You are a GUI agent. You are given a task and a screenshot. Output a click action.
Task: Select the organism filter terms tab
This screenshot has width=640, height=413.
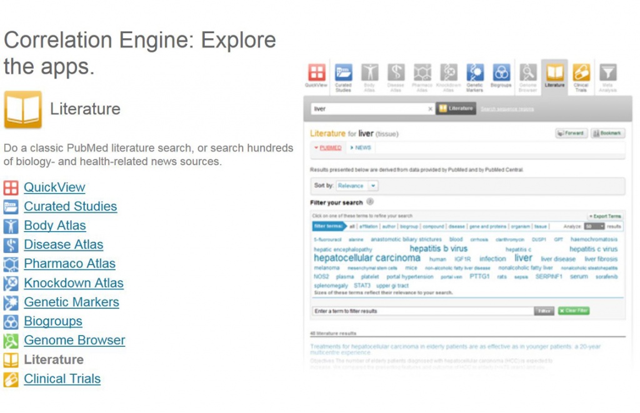pos(521,227)
